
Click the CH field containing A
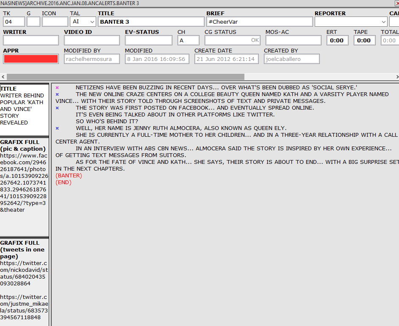click(x=188, y=40)
